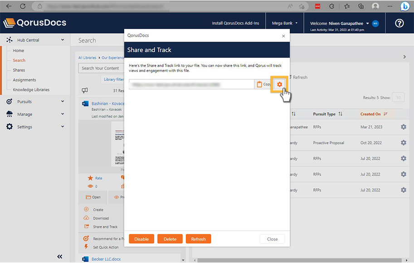This screenshot has height=263, width=414.
Task: Open settings gear for Oct 20, 2022 row
Action: click(x=403, y=143)
